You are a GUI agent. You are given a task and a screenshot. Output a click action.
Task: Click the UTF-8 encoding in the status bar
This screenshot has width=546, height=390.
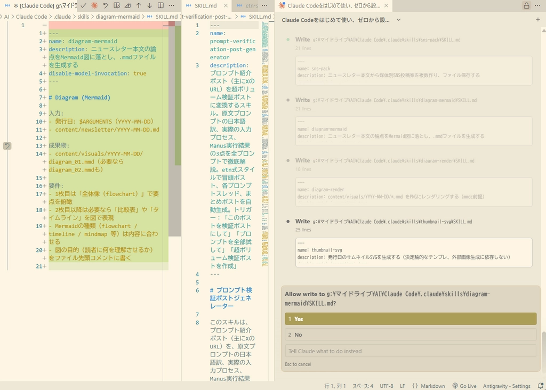coord(387,386)
